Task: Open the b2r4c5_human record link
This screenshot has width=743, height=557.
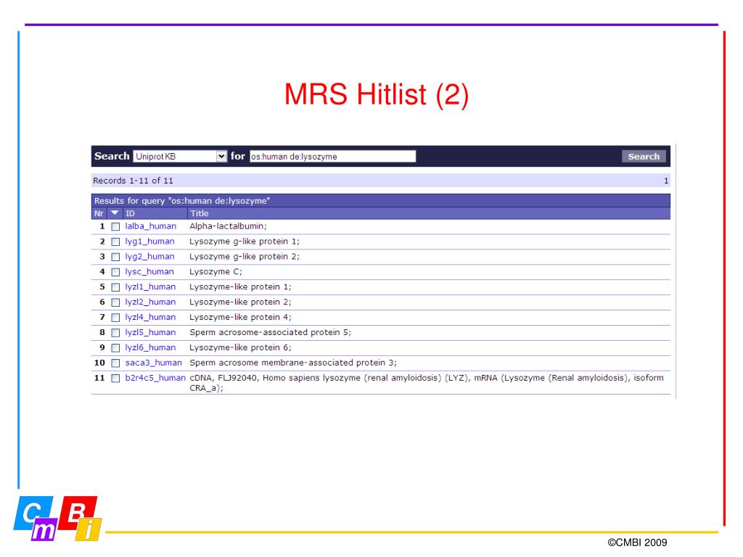Action: [155, 378]
